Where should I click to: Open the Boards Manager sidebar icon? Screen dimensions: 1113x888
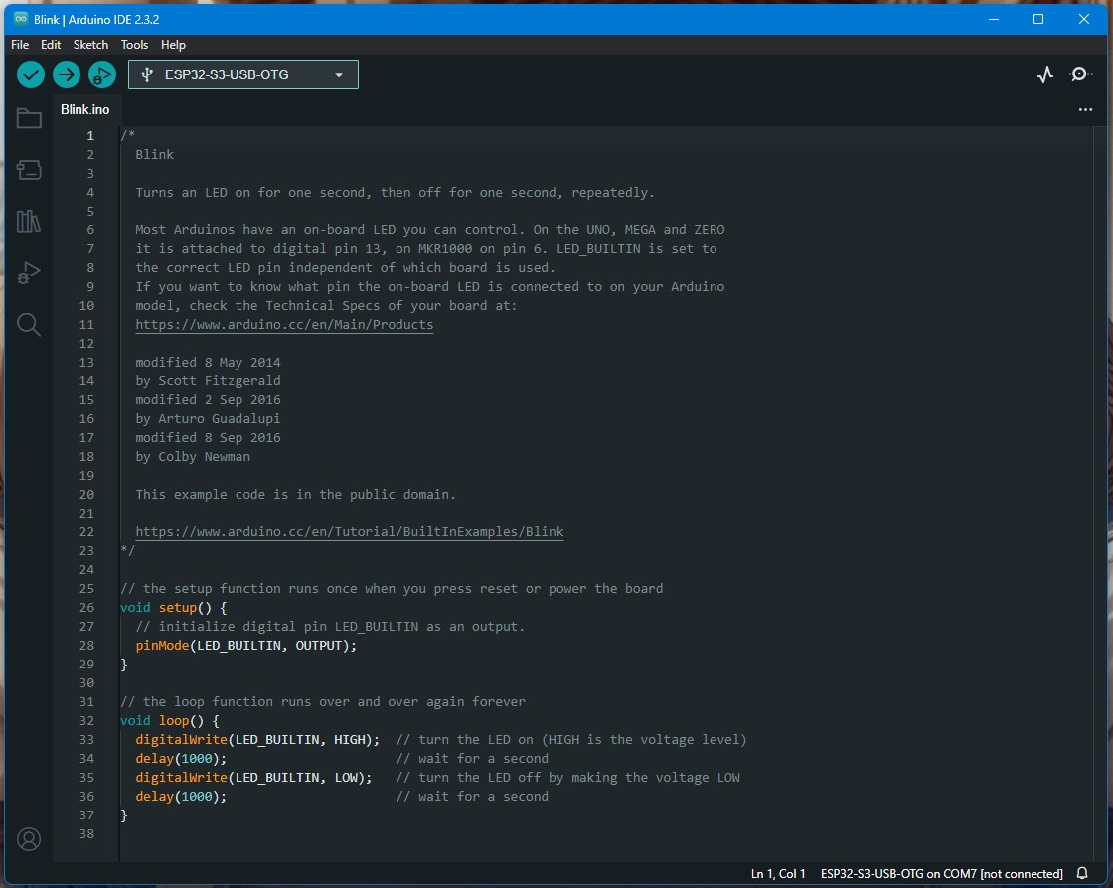coord(29,170)
